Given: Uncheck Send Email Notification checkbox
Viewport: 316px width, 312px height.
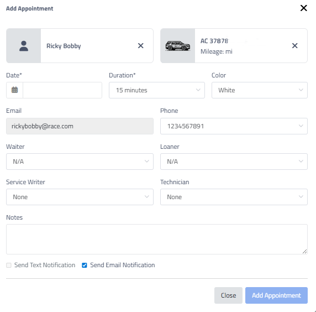Looking at the screenshot, I should (x=85, y=265).
